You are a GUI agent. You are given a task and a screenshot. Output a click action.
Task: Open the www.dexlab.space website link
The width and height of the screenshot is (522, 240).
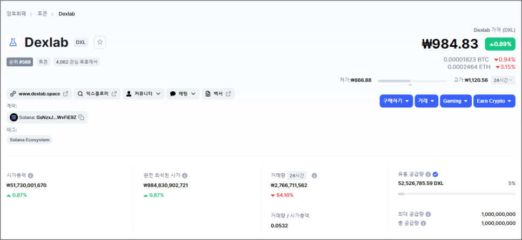coord(39,94)
